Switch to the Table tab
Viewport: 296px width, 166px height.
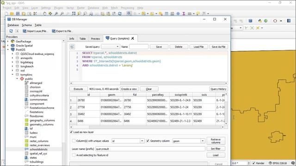point(82,39)
